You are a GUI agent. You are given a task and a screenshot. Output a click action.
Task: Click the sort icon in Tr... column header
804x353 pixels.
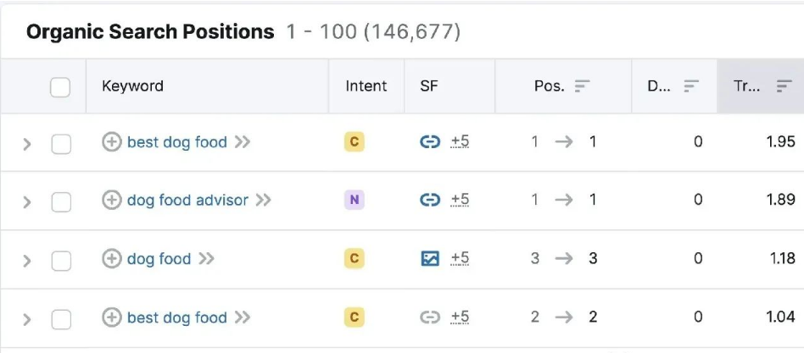[x=784, y=86]
